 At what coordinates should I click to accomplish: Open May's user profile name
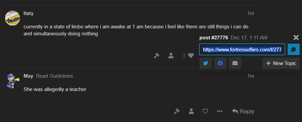point(28,76)
